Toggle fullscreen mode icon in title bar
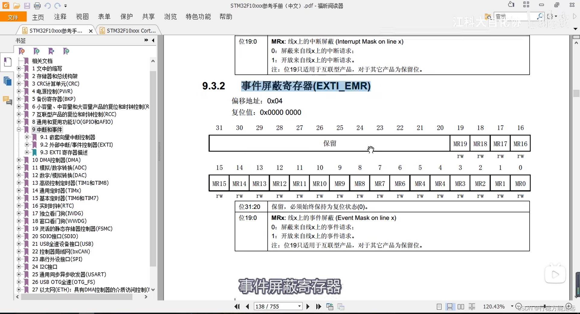 [526, 5]
